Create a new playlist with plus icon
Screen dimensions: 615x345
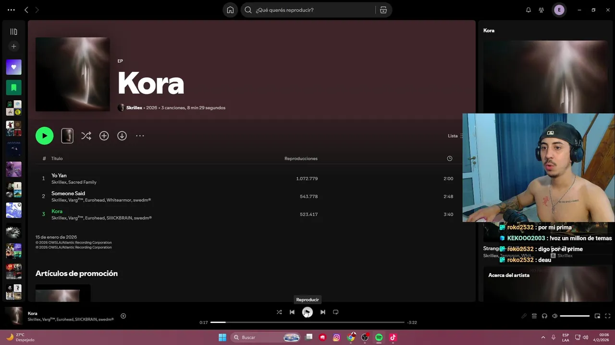coord(13,46)
